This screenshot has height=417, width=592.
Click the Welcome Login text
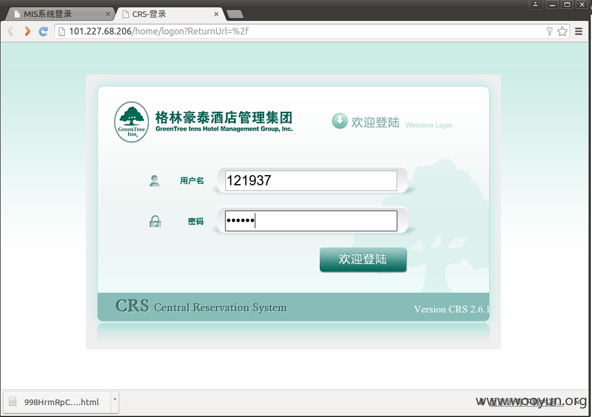click(429, 125)
